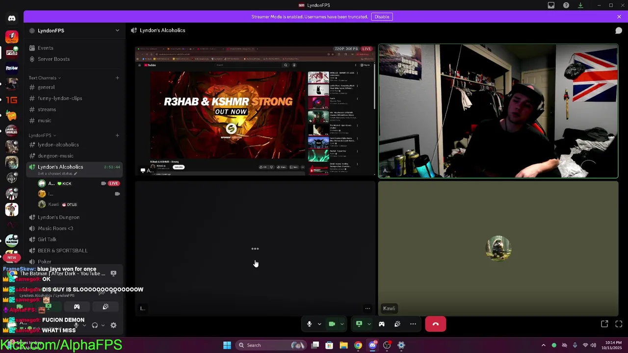The image size is (628, 353).
Task: Disconnect from the voice call
Action: pos(436,324)
